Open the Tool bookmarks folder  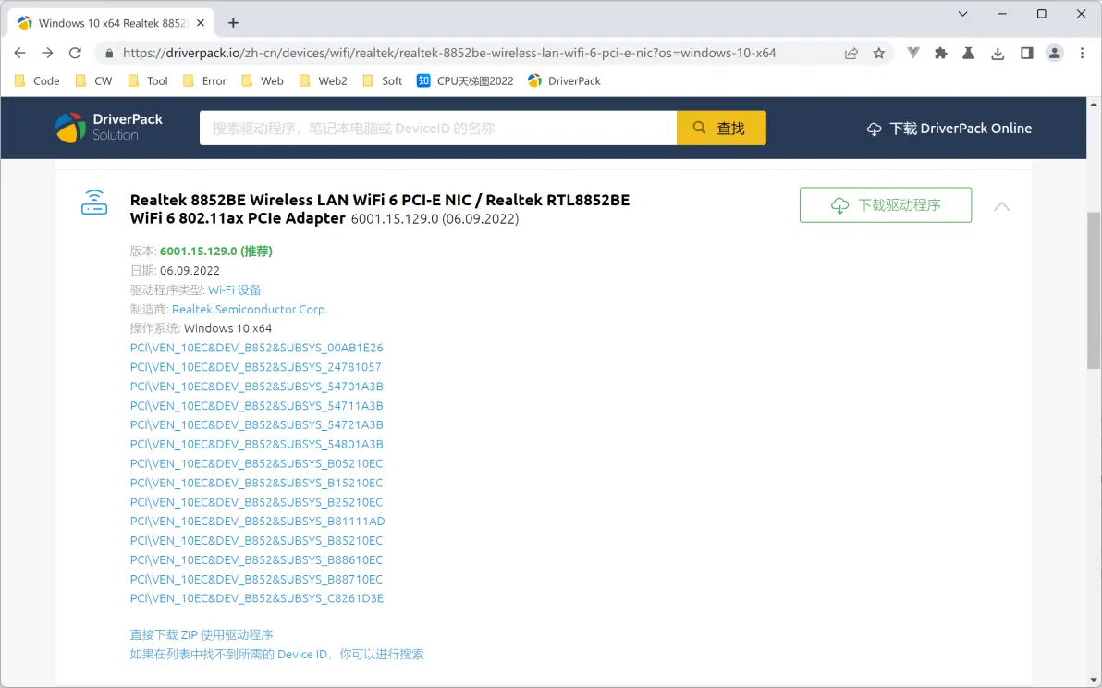[148, 80]
